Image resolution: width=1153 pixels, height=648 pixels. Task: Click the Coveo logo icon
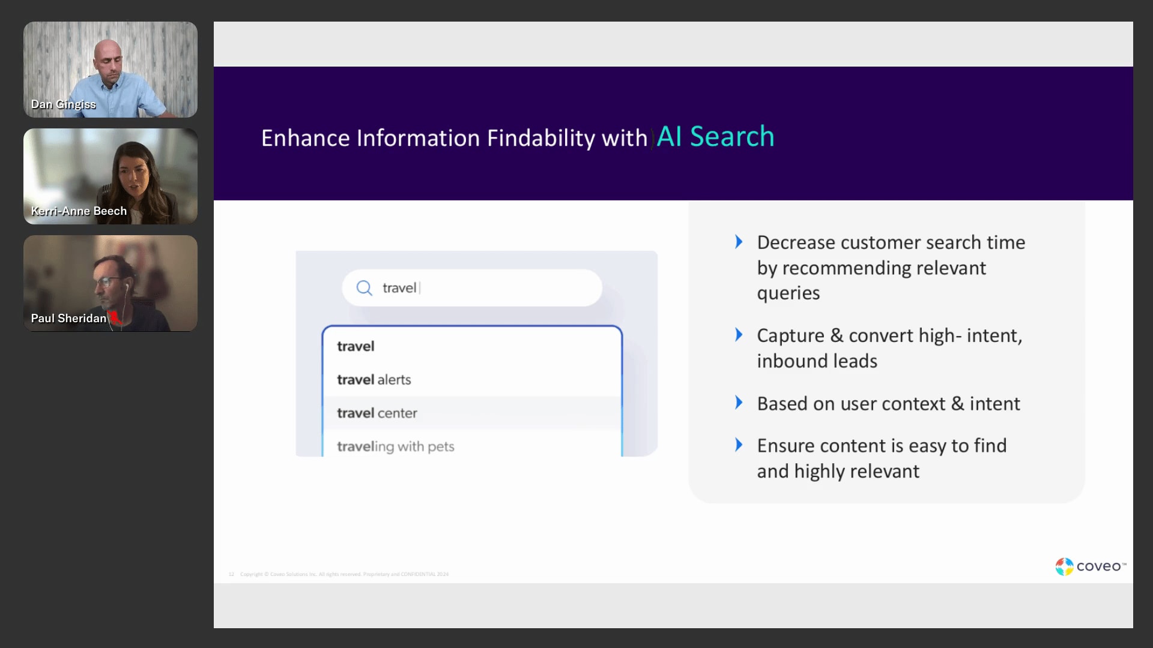(1064, 566)
